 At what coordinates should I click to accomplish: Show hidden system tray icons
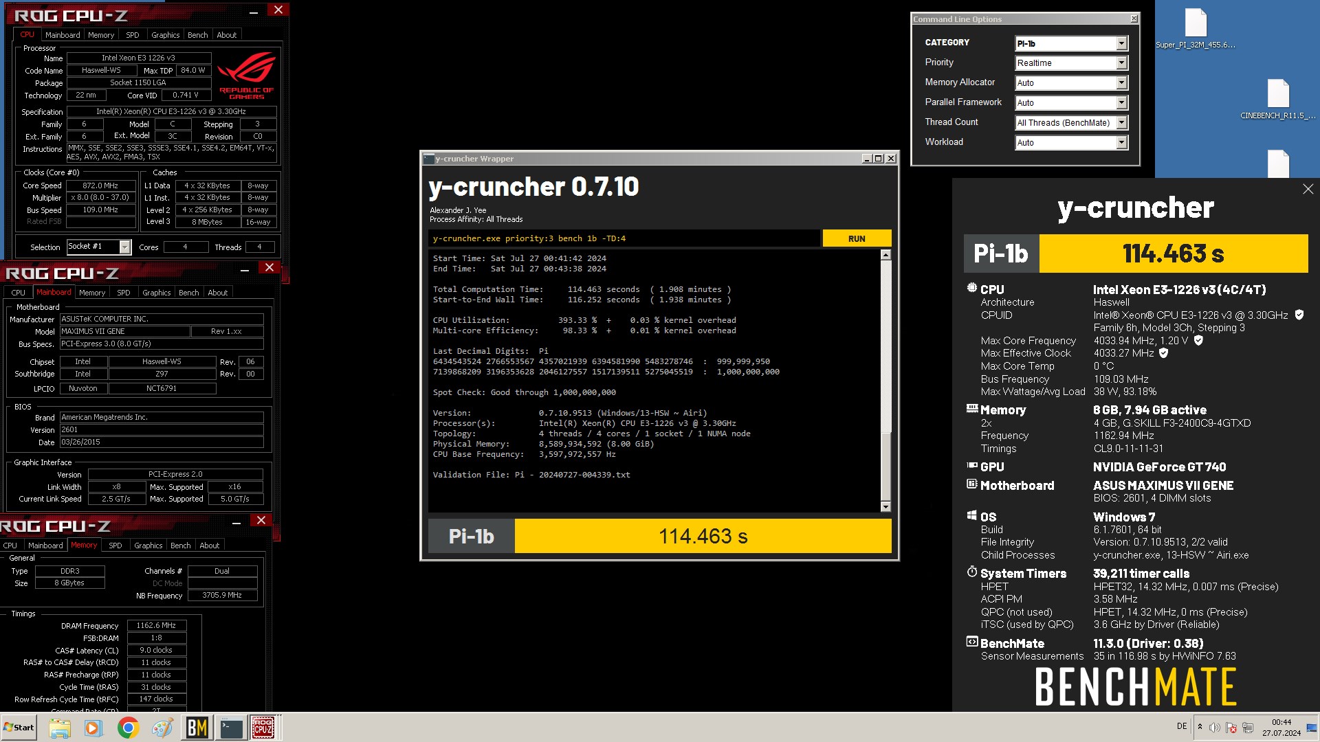coord(1200,727)
